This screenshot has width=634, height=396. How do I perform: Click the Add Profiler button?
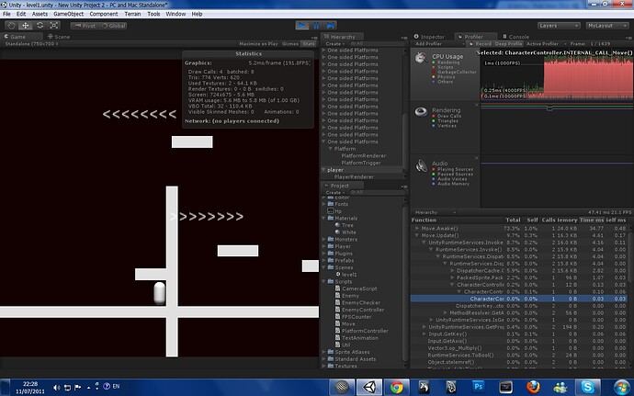[430, 43]
